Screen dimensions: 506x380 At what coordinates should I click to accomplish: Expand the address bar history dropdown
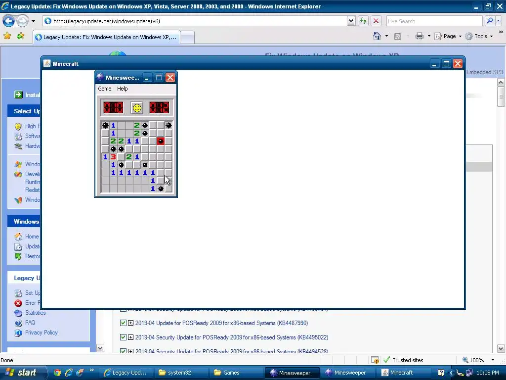tap(351, 21)
